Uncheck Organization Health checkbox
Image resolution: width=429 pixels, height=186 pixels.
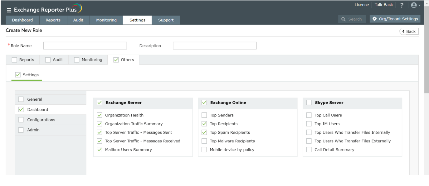100,115
